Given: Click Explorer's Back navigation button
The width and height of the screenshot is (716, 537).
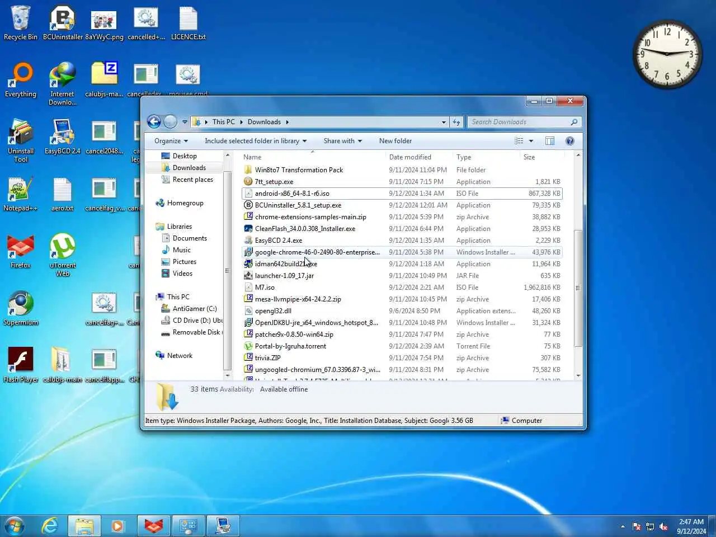Looking at the screenshot, I should pos(154,121).
